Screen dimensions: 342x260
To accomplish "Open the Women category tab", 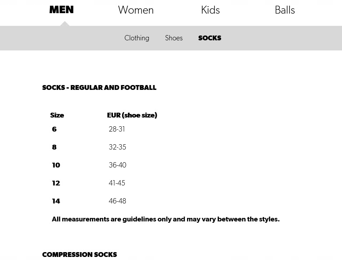I will point(136,10).
